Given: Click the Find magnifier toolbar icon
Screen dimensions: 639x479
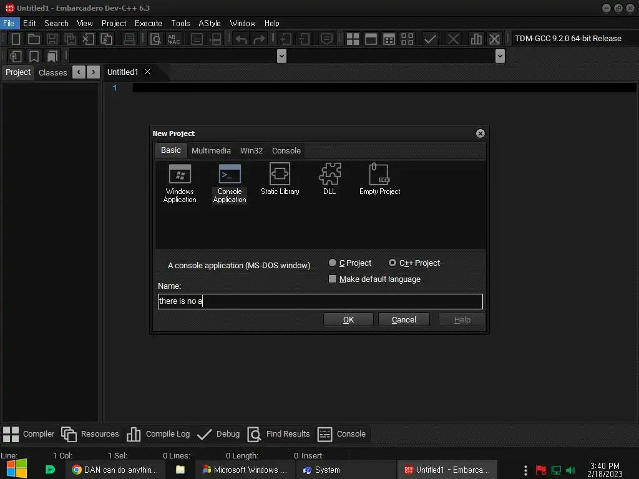Looking at the screenshot, I should [155, 39].
